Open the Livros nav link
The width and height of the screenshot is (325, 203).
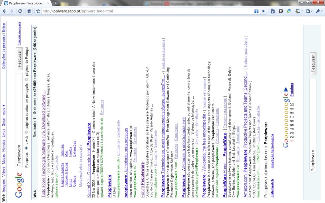tap(4, 133)
